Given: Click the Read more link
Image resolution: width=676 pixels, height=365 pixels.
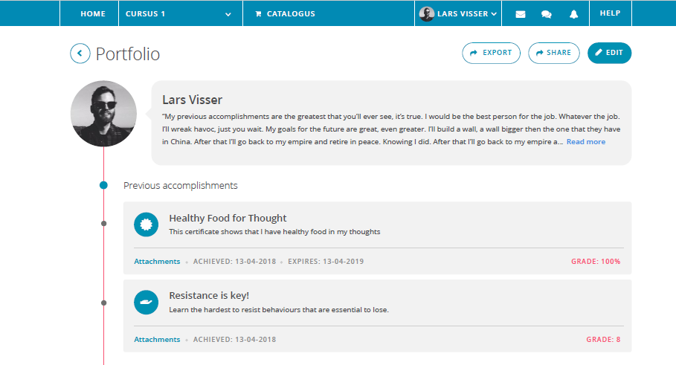Looking at the screenshot, I should pyautogui.click(x=585, y=142).
